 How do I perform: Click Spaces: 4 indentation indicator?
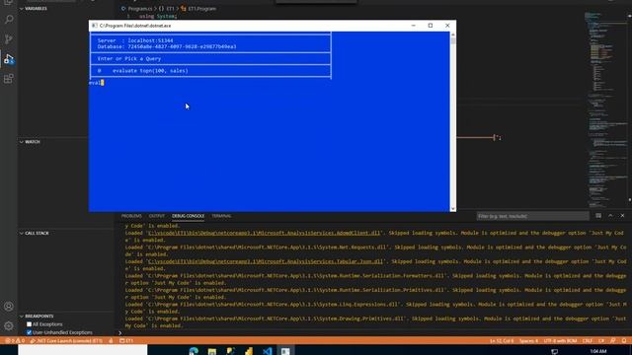[x=528, y=341]
